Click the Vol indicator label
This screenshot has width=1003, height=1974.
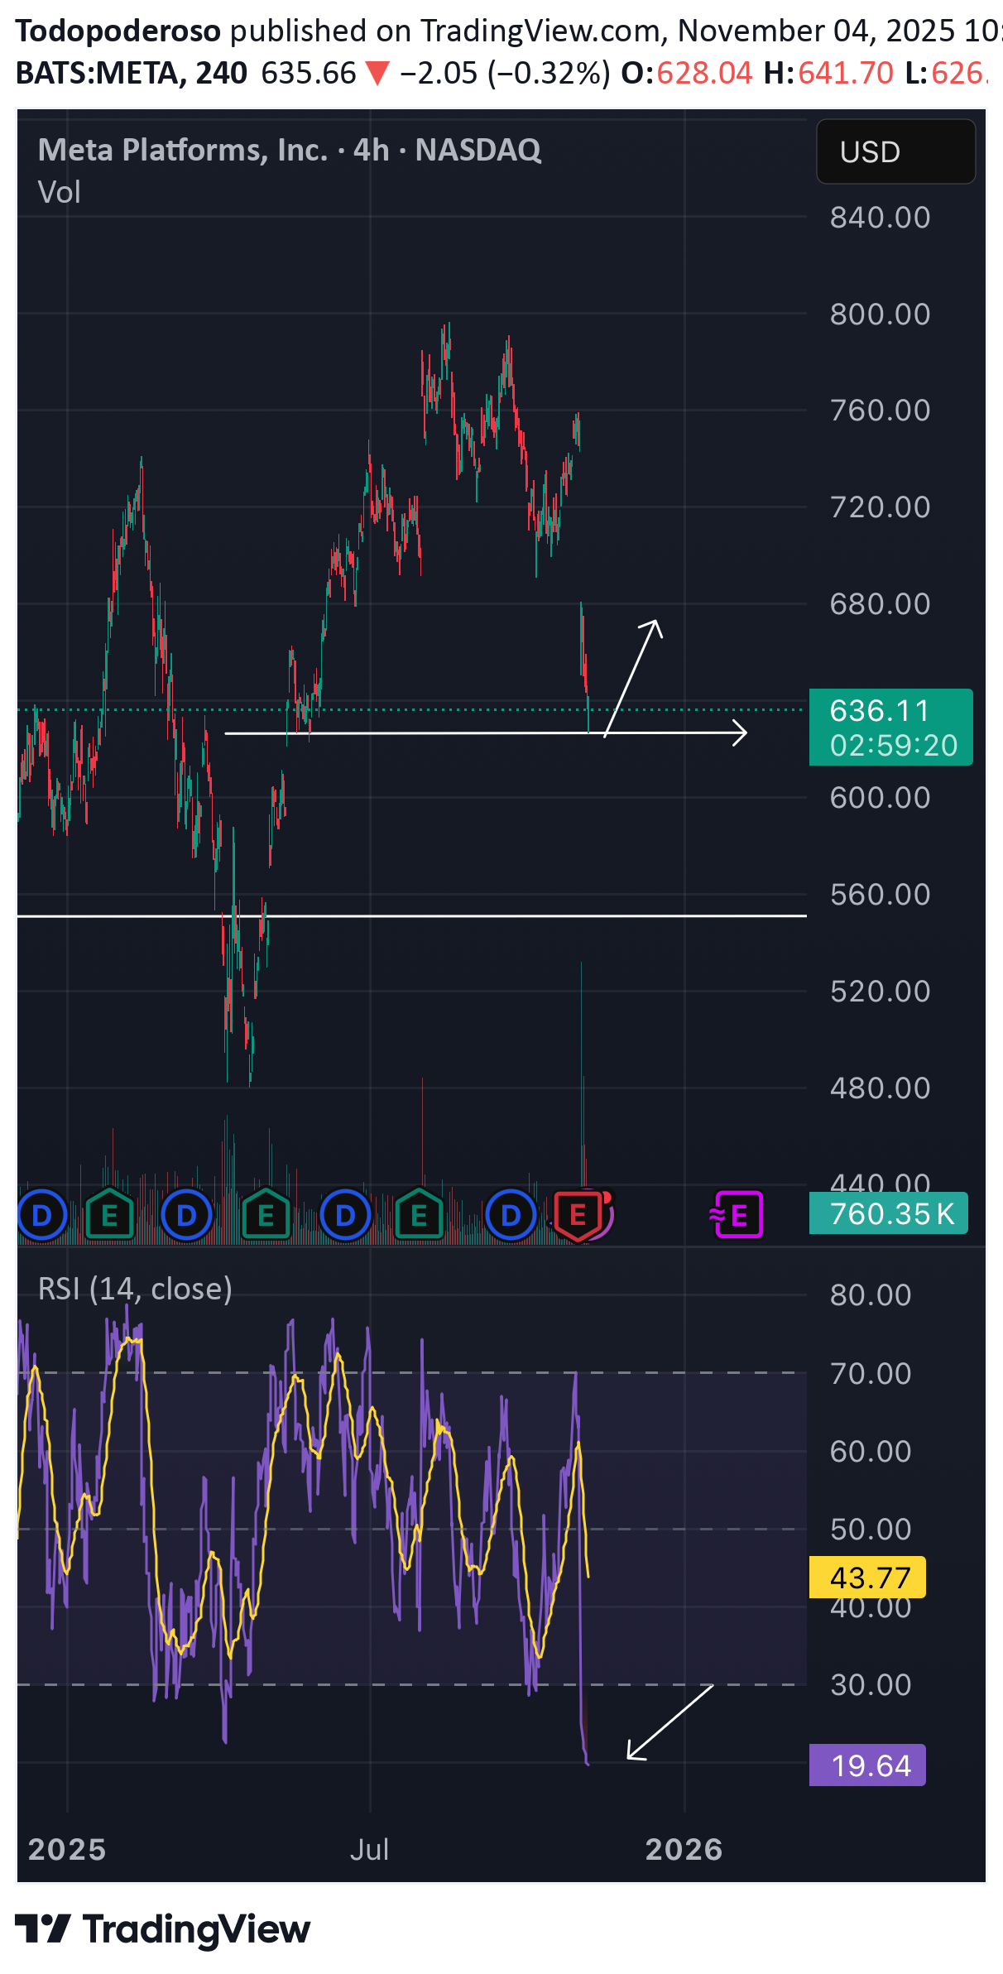(x=60, y=192)
